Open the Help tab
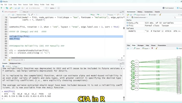 (147, 45)
